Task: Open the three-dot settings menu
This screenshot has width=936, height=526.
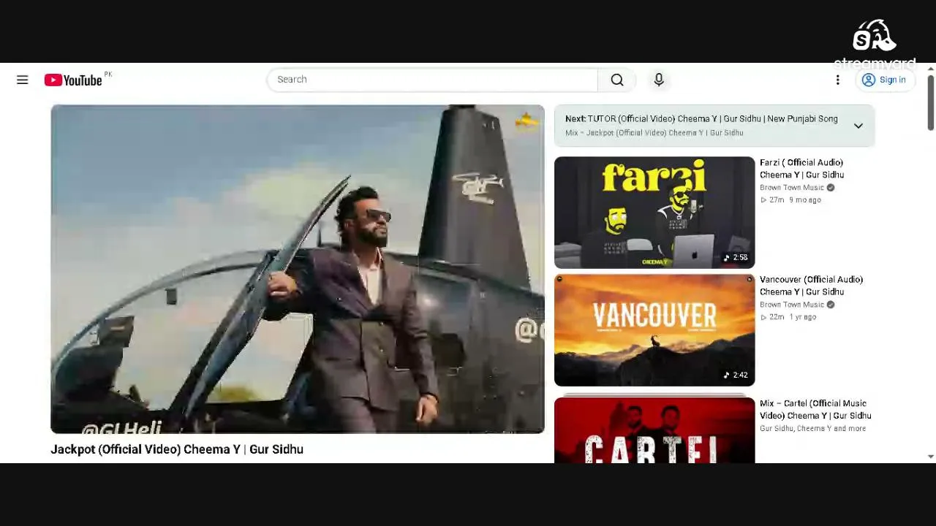Action: (838, 80)
